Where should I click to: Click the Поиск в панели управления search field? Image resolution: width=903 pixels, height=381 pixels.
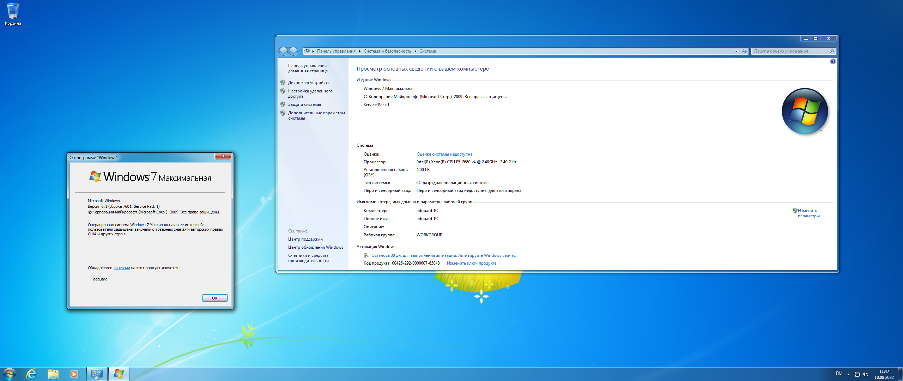click(790, 51)
